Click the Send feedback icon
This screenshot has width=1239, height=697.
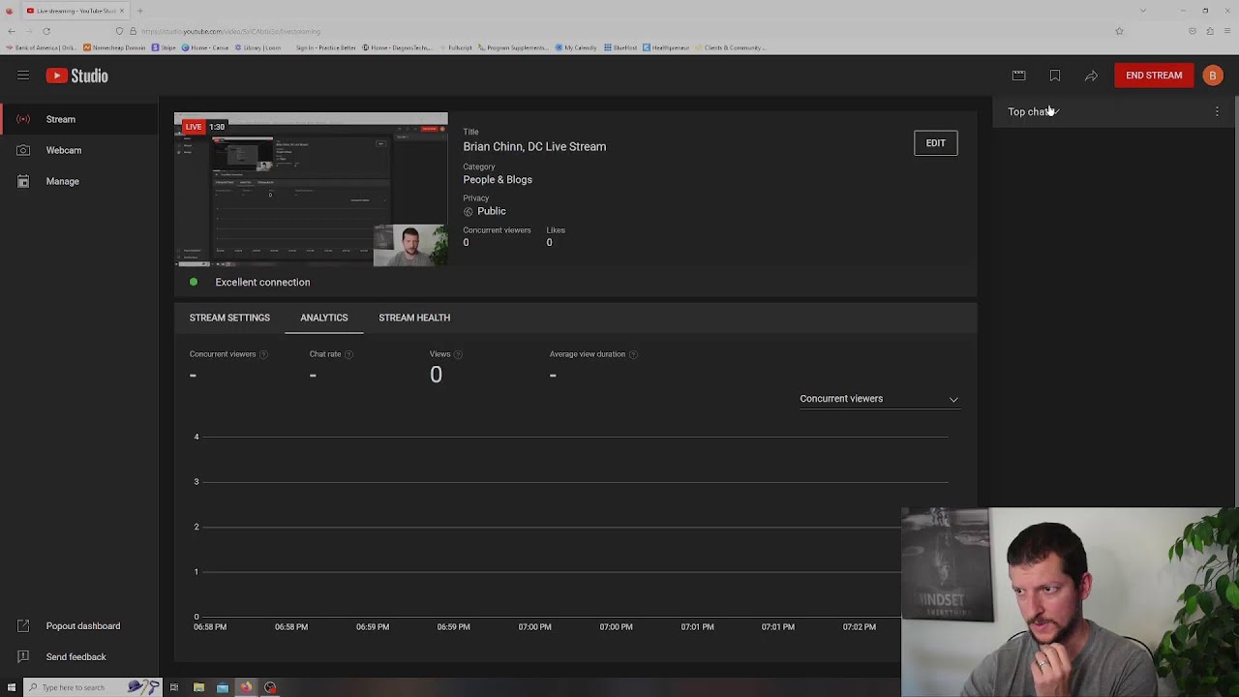click(x=23, y=657)
